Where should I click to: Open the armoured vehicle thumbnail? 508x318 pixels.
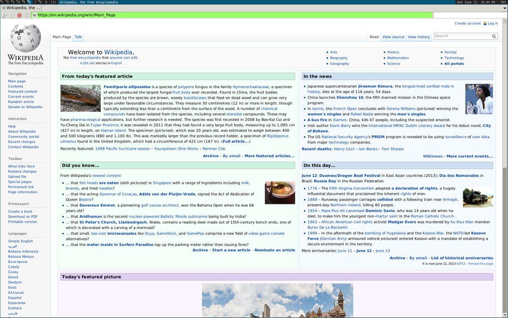[x=478, y=197]
